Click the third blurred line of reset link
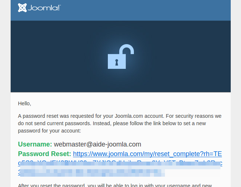This screenshot has height=187, width=241. [x=92, y=172]
